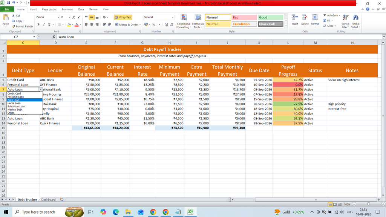
Task: Click the formula bar showing Auto Loan
Action: [219, 37]
